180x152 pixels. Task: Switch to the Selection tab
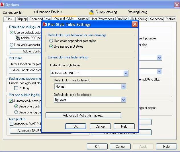pos(156,19)
